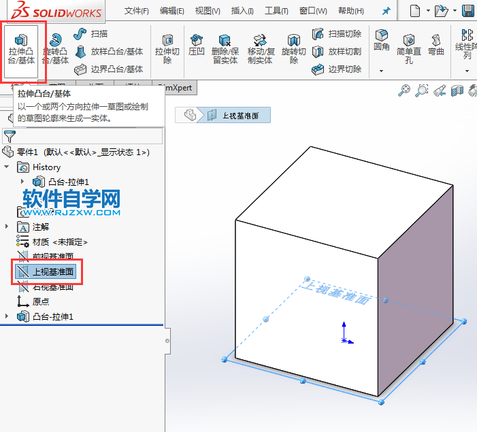477x432 pixels.
Task: Select the Linear Pattern (线性阵列) tool
Action: coord(467,44)
